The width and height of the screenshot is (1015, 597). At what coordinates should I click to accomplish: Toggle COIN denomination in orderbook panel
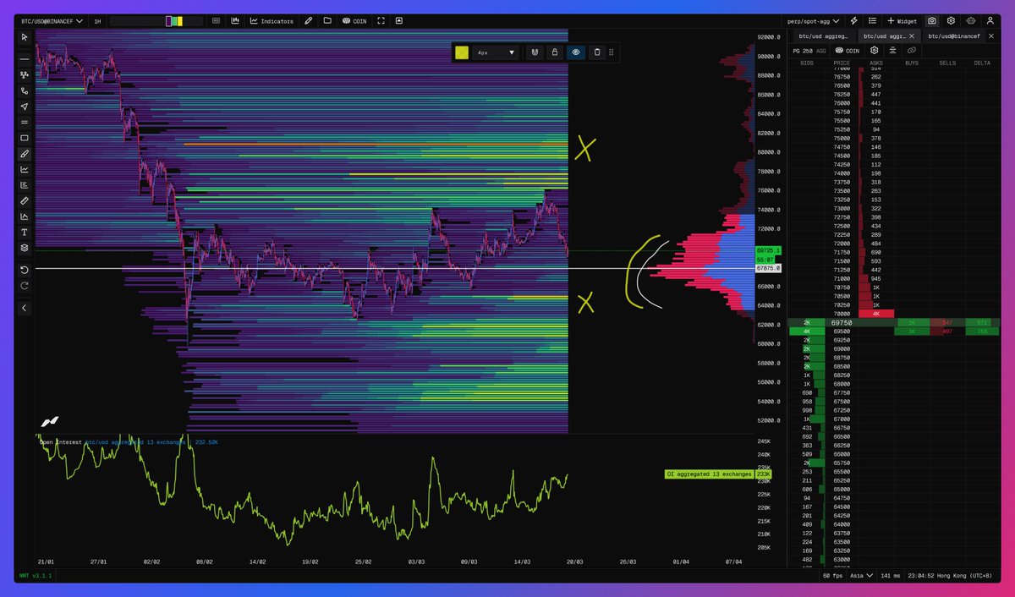click(x=847, y=51)
